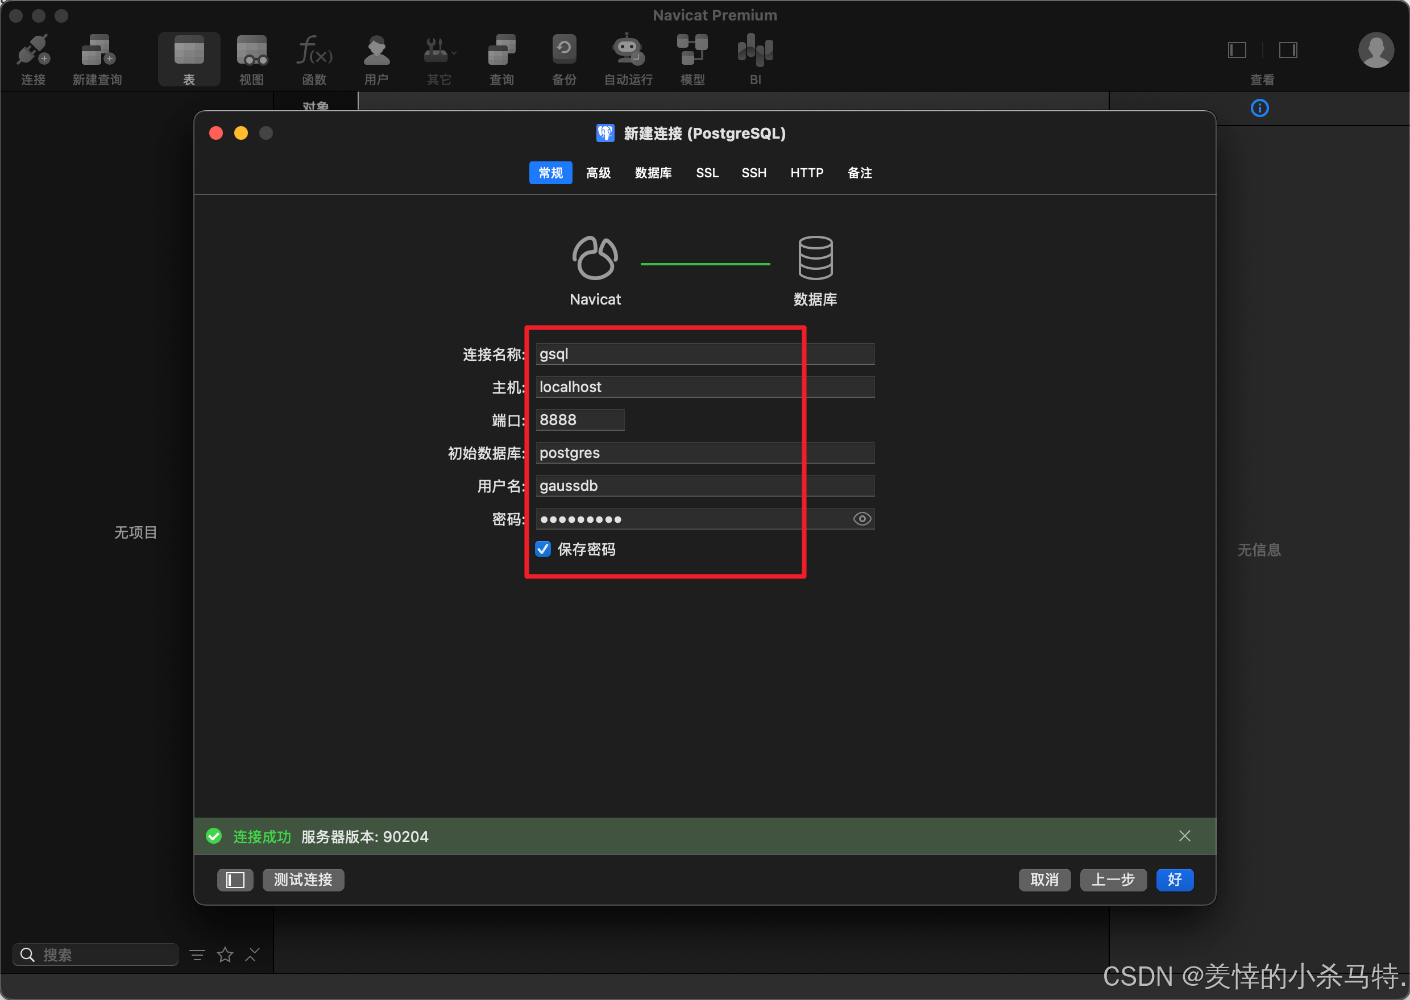Click the Automation robot icon
The image size is (1410, 1000).
(x=628, y=51)
